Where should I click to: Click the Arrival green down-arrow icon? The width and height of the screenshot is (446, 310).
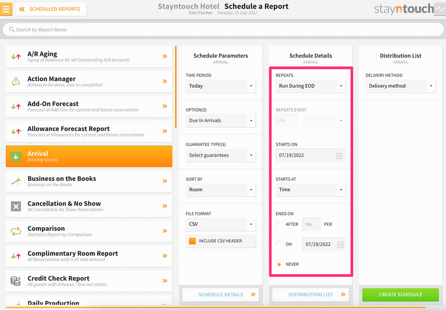(16, 156)
